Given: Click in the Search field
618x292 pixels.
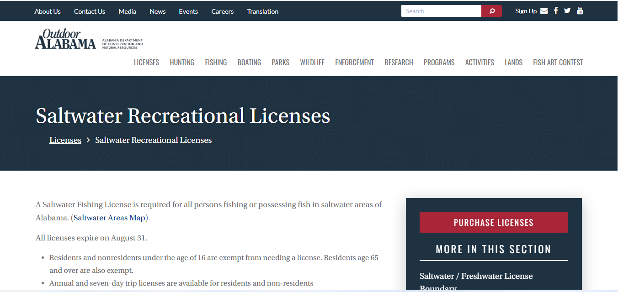Looking at the screenshot, I should (x=441, y=11).
